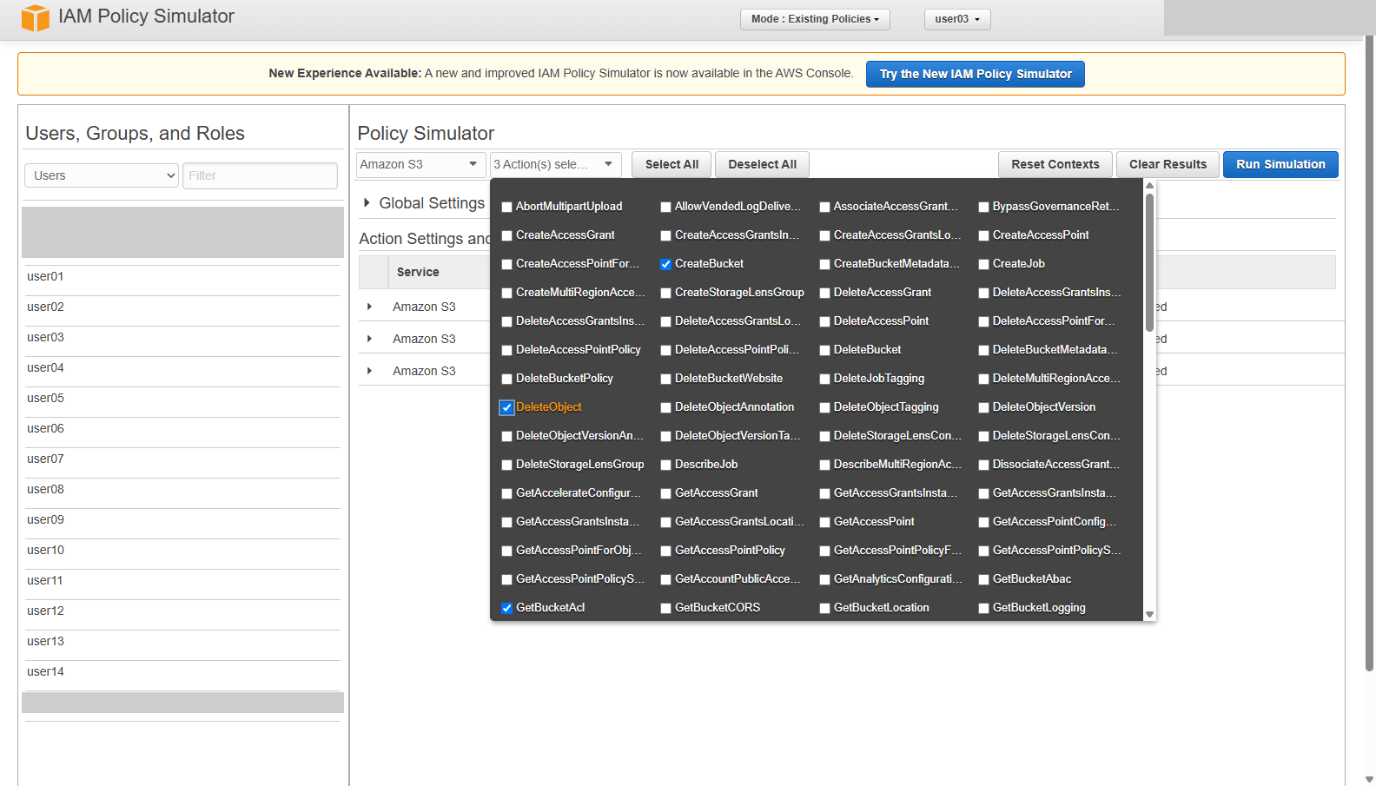The height and width of the screenshot is (786, 1376).
Task: Check the AbortMultipartUpload action
Action: tap(507, 208)
